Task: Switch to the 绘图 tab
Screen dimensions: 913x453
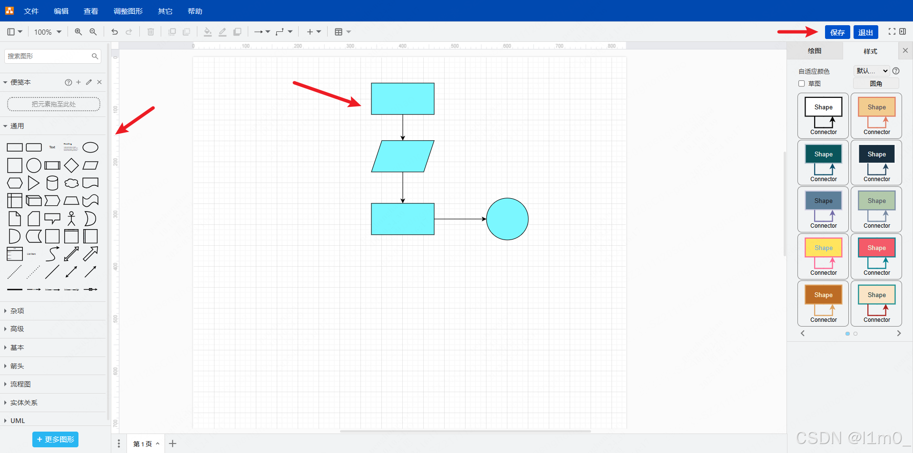Action: [815, 51]
